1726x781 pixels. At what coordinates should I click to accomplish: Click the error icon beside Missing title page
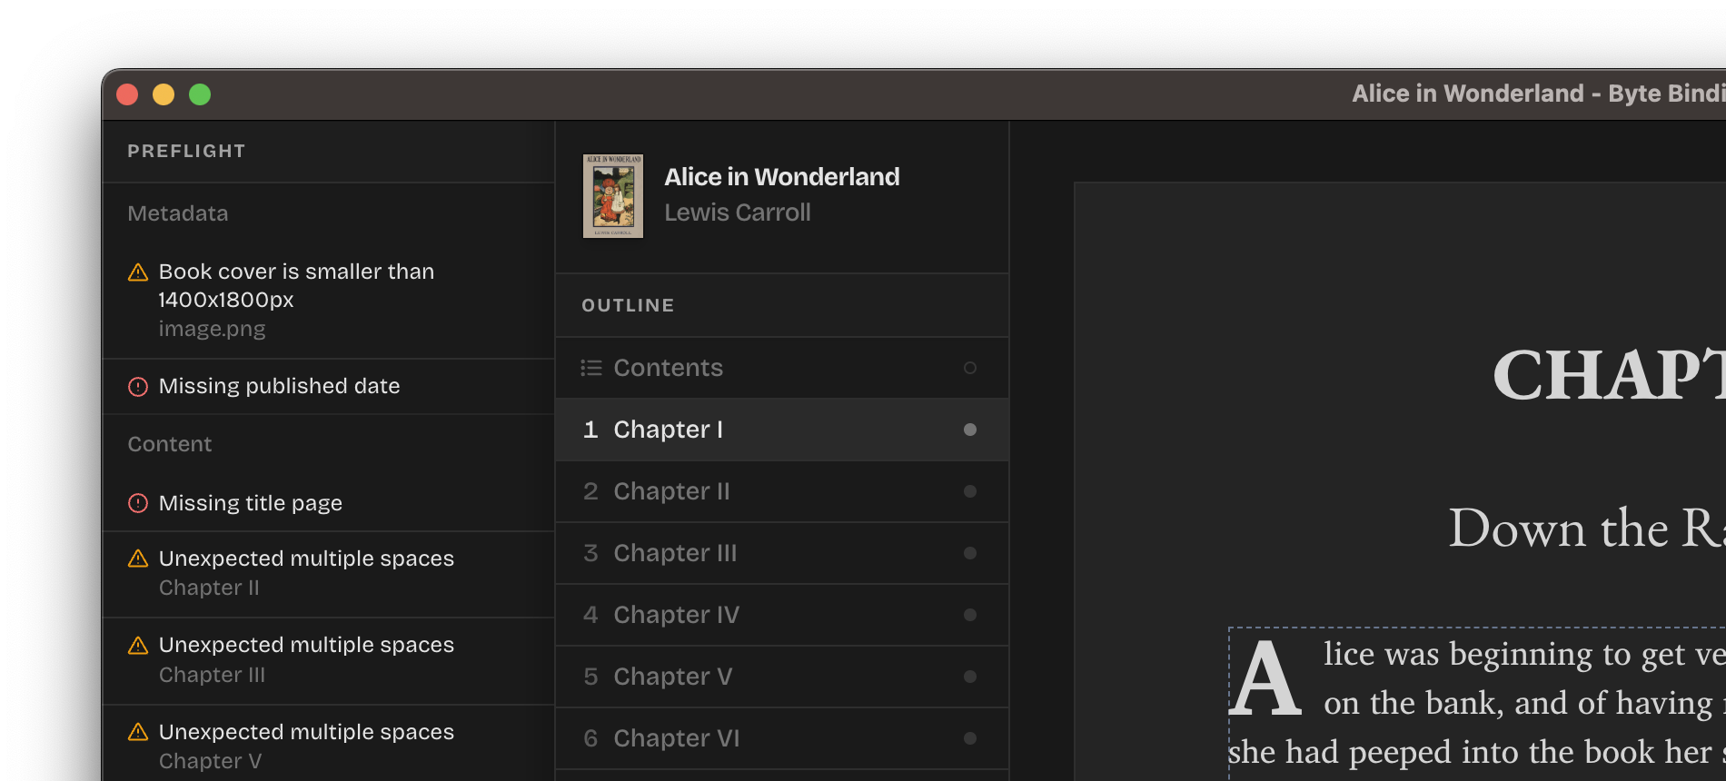click(138, 503)
